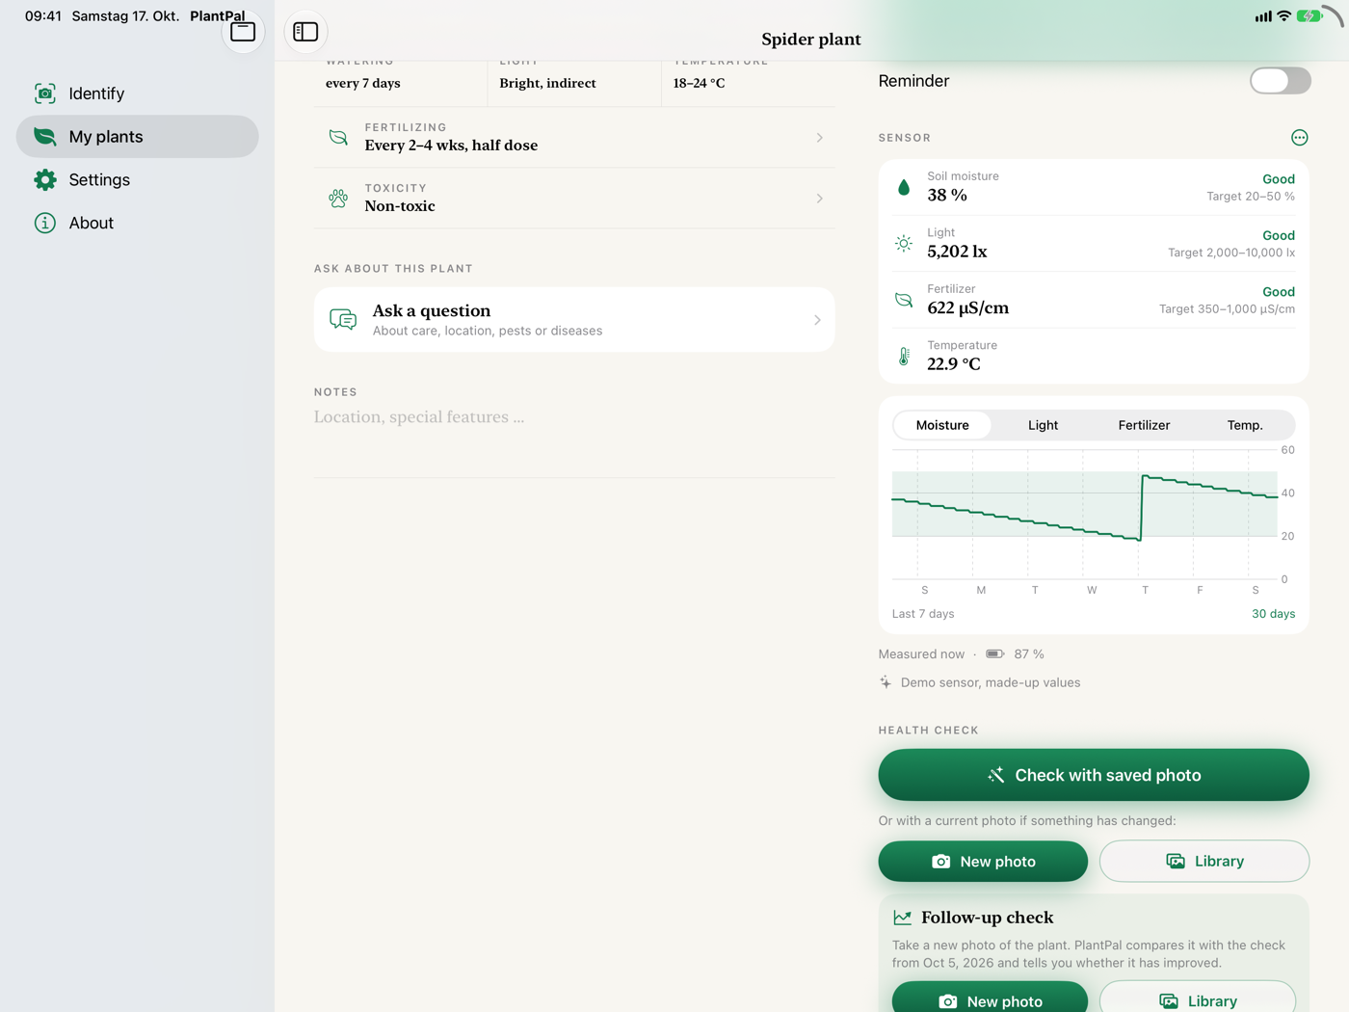The width and height of the screenshot is (1349, 1012).
Task: Switch chart to Temp. tab
Action: pyautogui.click(x=1245, y=425)
